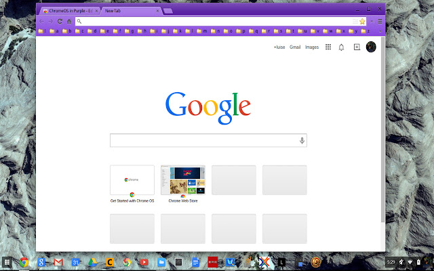The image size is (434, 271).
Task: Open the 'g' bookmark folder
Action: tap(130, 31)
